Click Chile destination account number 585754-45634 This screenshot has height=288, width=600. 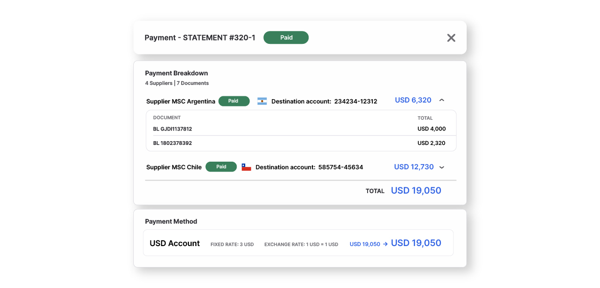340,167
